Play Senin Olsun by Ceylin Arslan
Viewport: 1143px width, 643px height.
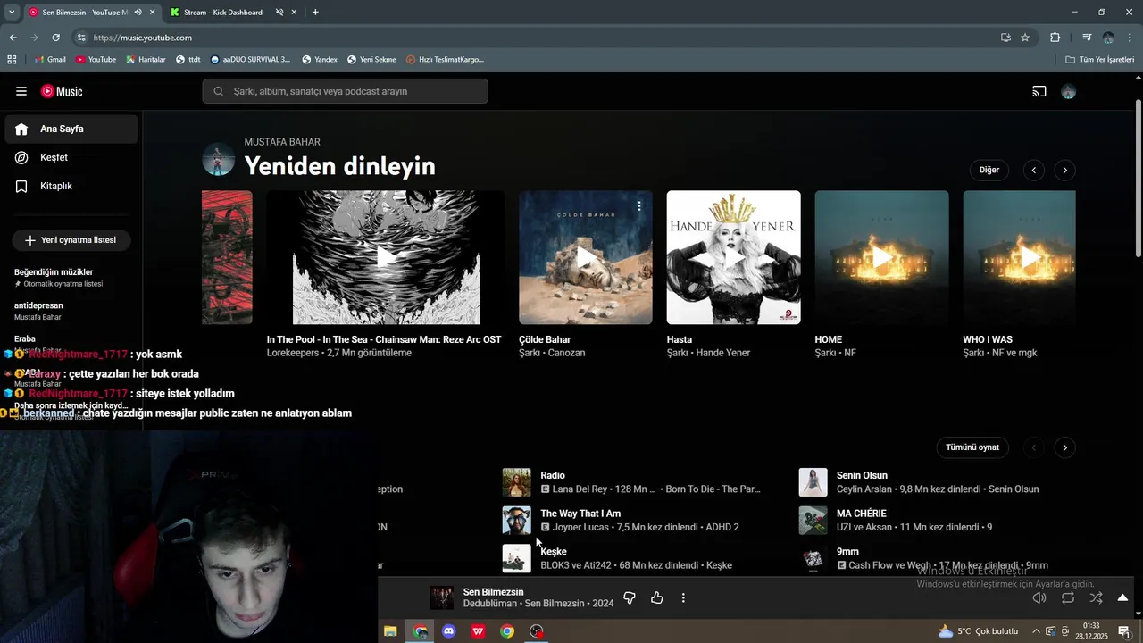point(813,482)
